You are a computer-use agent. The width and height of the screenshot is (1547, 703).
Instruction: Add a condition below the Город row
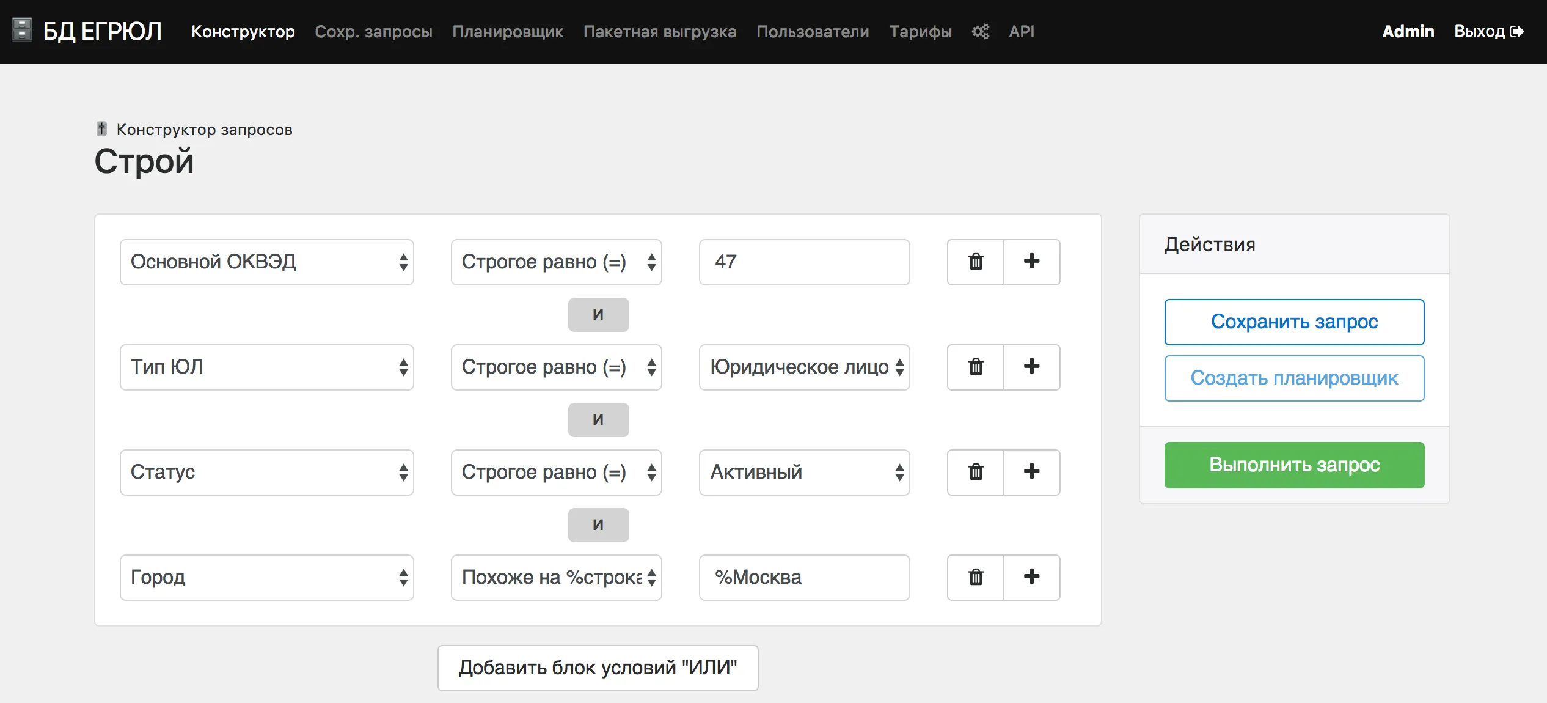click(x=1032, y=577)
